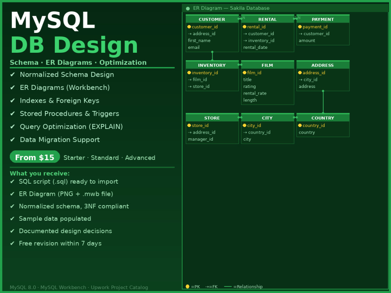
Task: Click the lowercase country column under country_id
Action: click(x=307, y=132)
